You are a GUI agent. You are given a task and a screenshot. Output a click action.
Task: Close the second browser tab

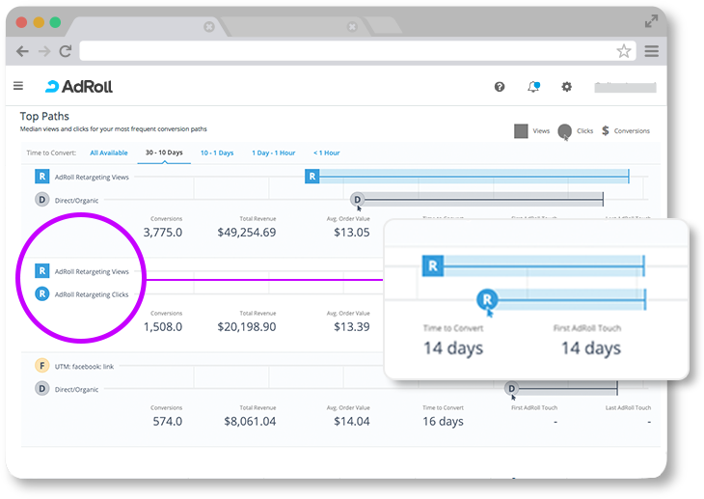point(352,27)
